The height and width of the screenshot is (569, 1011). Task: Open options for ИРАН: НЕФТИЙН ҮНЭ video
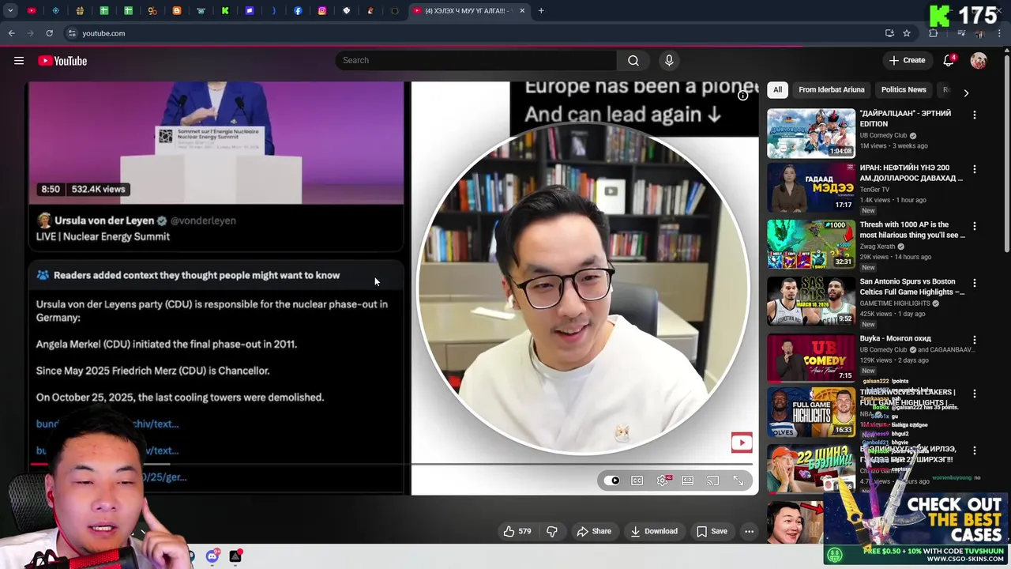coord(974,169)
